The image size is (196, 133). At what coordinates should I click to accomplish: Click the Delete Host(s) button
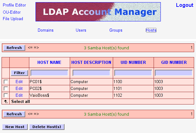pos(47,127)
